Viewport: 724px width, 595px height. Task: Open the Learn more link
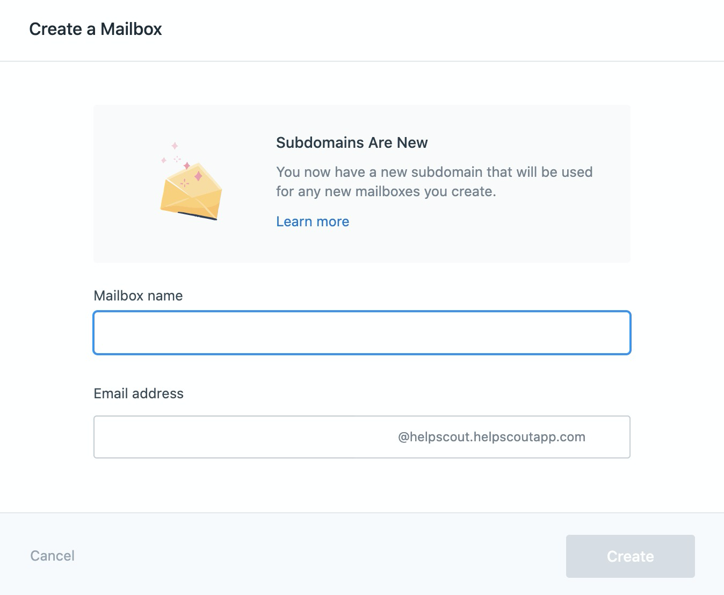[313, 221]
